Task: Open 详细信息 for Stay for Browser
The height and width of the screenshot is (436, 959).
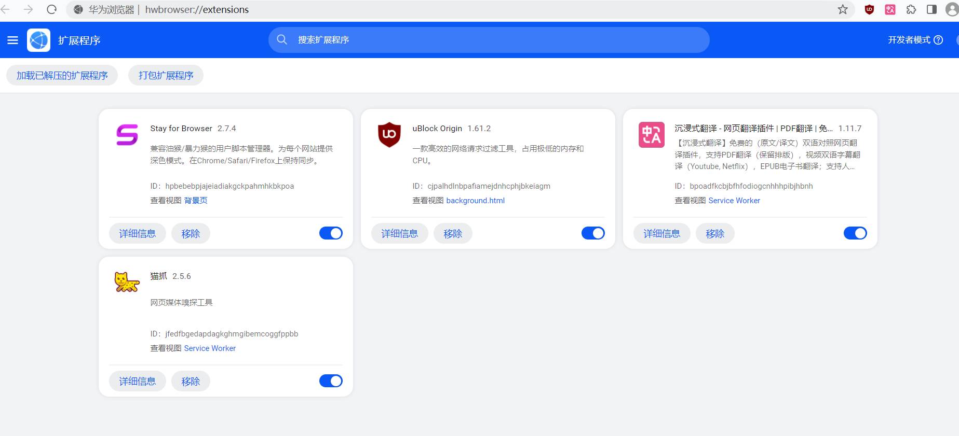Action: (x=138, y=234)
